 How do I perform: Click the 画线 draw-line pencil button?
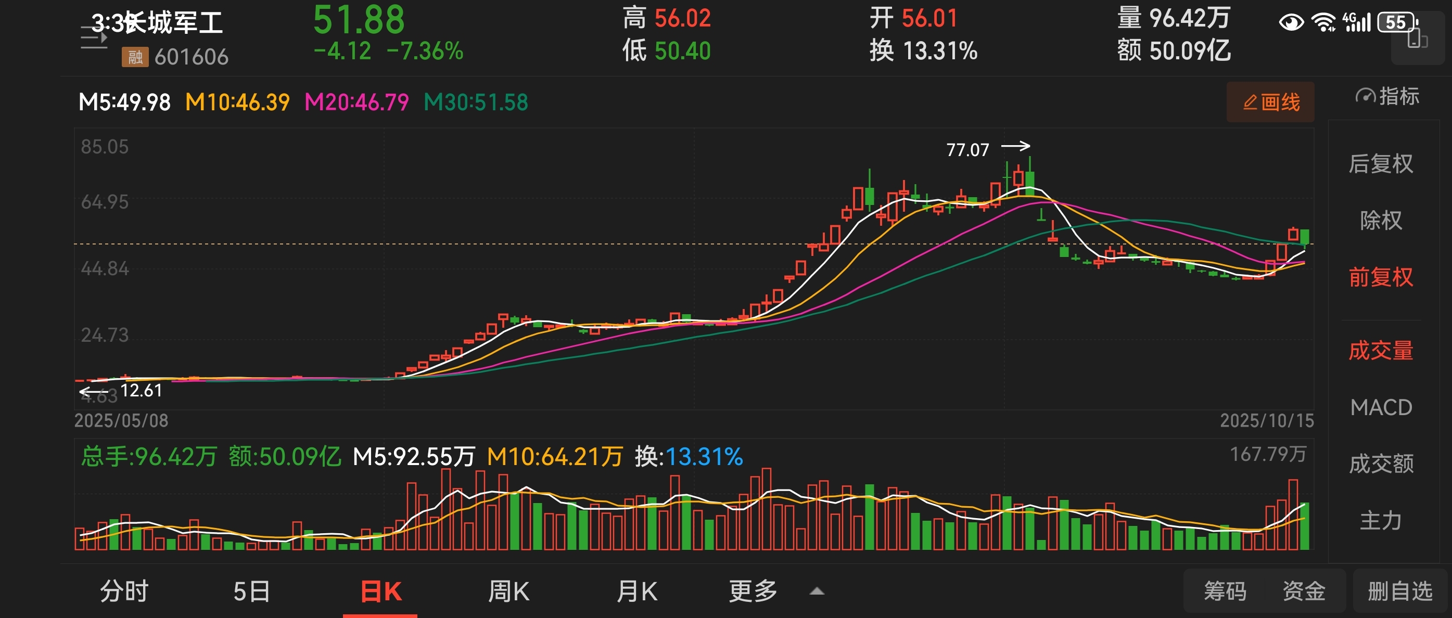pyautogui.click(x=1270, y=102)
